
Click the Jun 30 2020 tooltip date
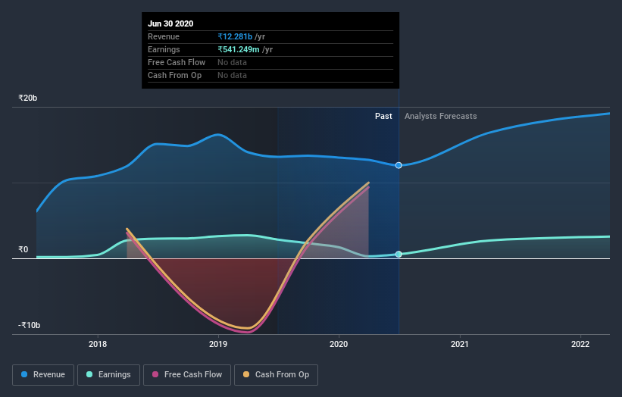(x=170, y=23)
